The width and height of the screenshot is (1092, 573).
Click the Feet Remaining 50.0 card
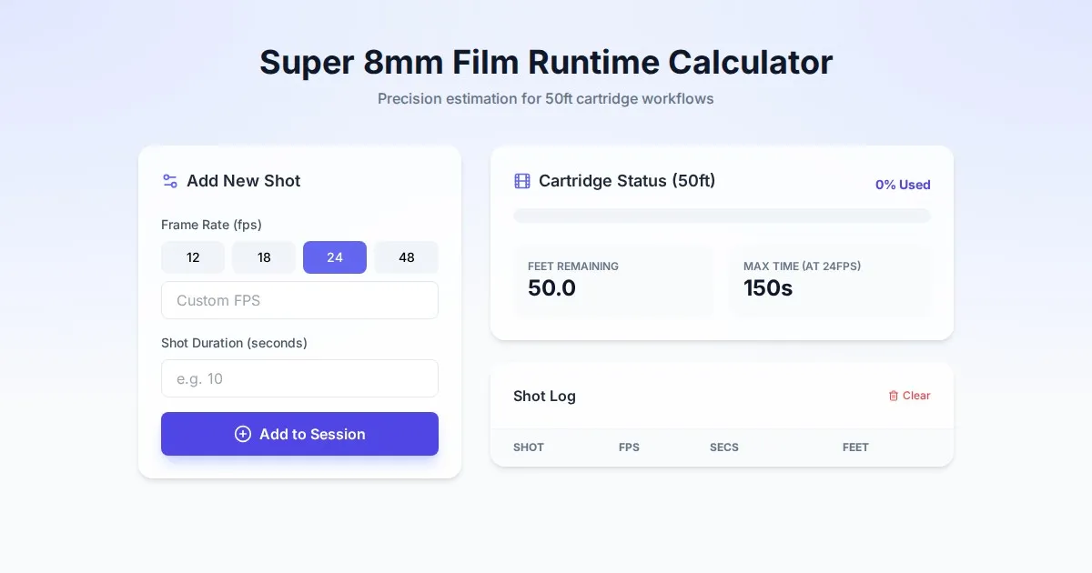pyautogui.click(x=613, y=280)
